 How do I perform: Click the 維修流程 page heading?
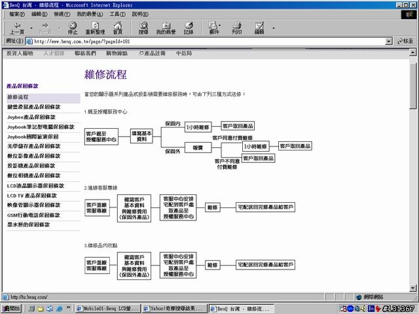[105, 75]
